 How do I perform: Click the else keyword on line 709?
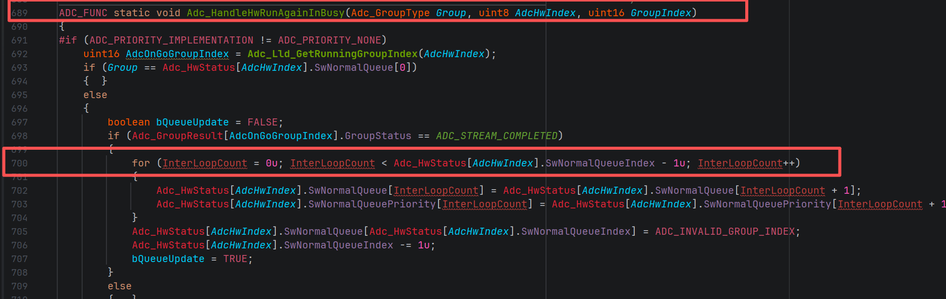pos(120,286)
